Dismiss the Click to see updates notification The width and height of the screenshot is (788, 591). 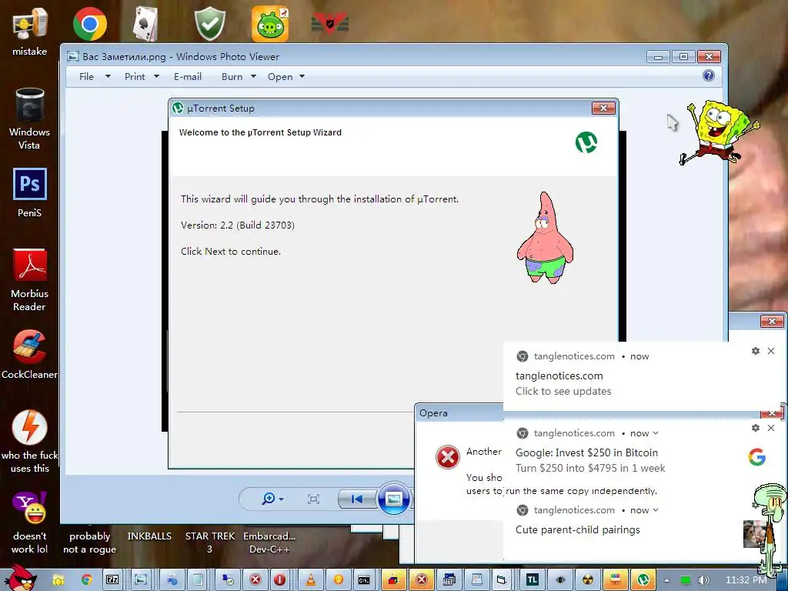771,351
